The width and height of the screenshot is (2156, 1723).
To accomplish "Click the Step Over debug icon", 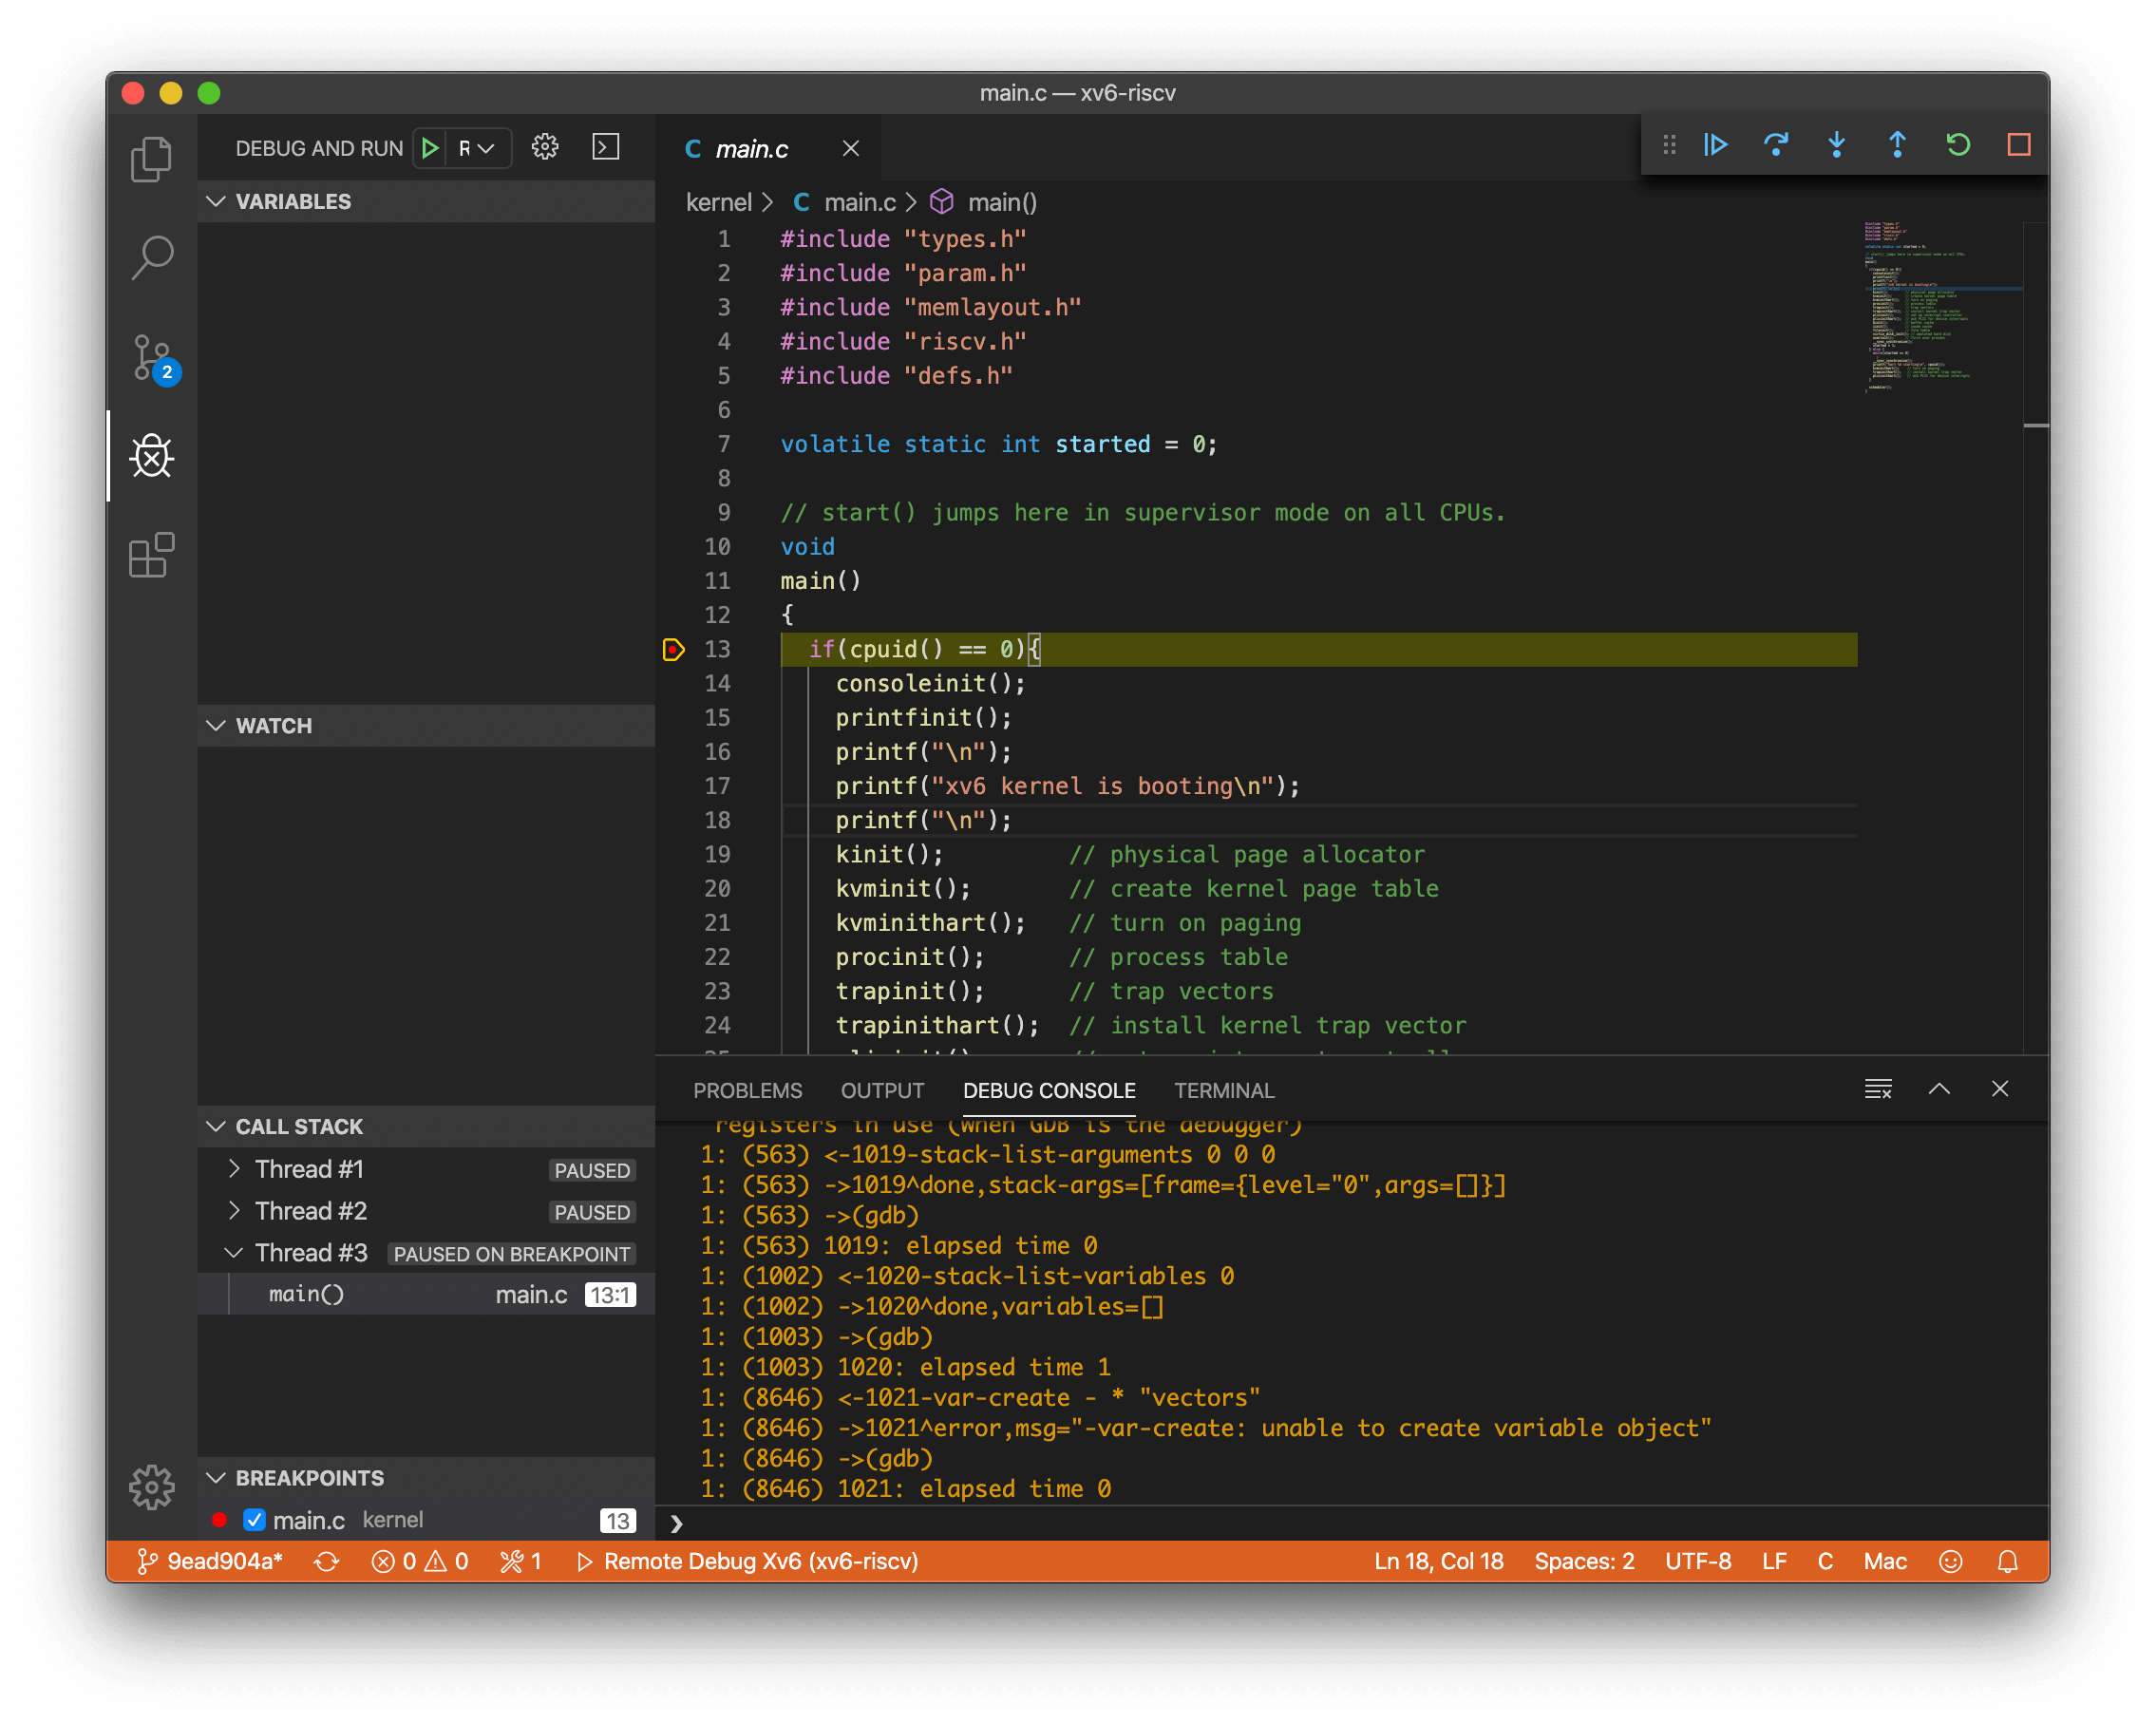I will [x=1776, y=145].
